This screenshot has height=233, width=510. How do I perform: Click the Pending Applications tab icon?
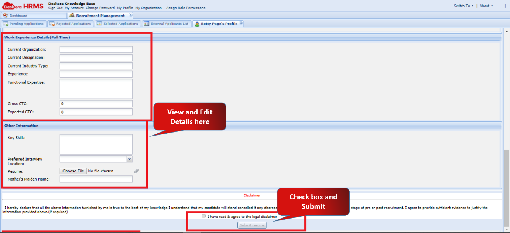[x=6, y=23]
